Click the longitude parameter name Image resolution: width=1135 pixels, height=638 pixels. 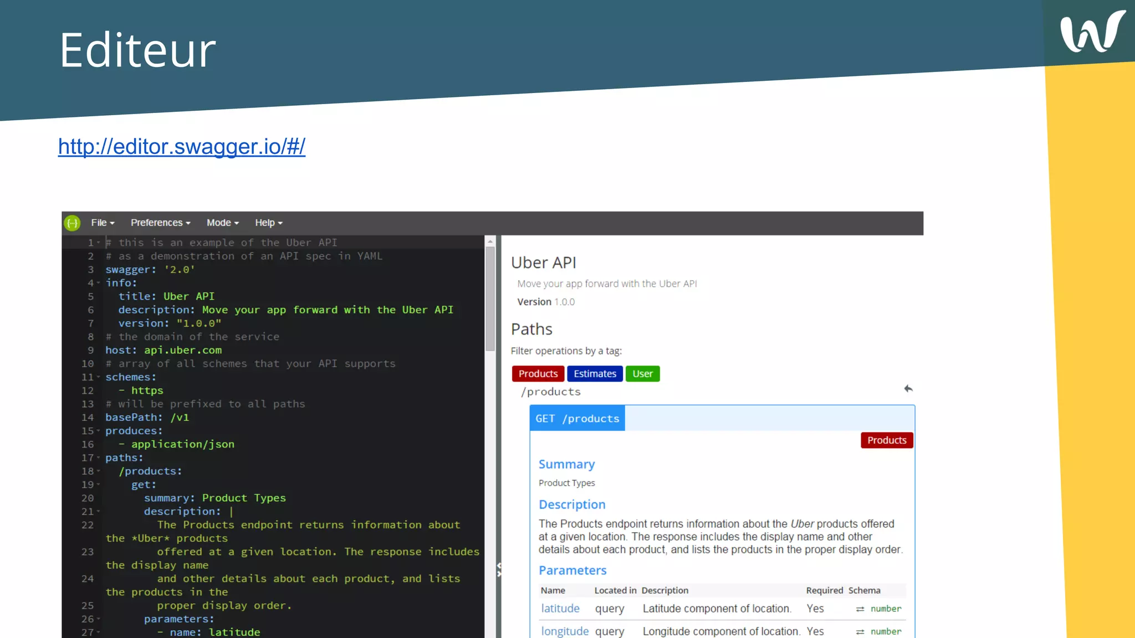[x=565, y=631]
